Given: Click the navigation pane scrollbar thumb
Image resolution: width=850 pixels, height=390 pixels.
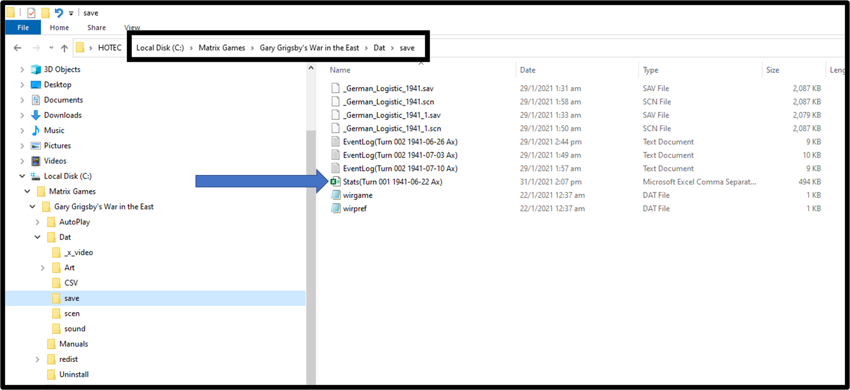Looking at the screenshot, I should point(311,257).
